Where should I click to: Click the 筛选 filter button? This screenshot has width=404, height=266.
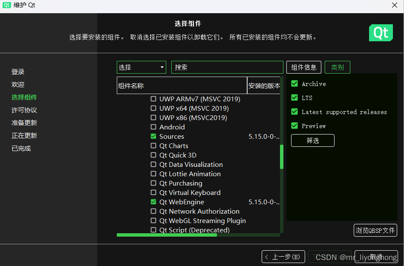(x=312, y=140)
